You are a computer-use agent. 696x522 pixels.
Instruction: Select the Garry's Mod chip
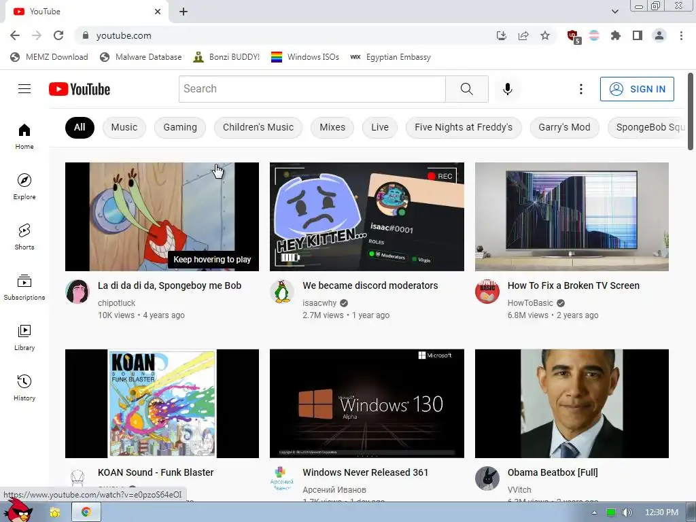(x=564, y=127)
